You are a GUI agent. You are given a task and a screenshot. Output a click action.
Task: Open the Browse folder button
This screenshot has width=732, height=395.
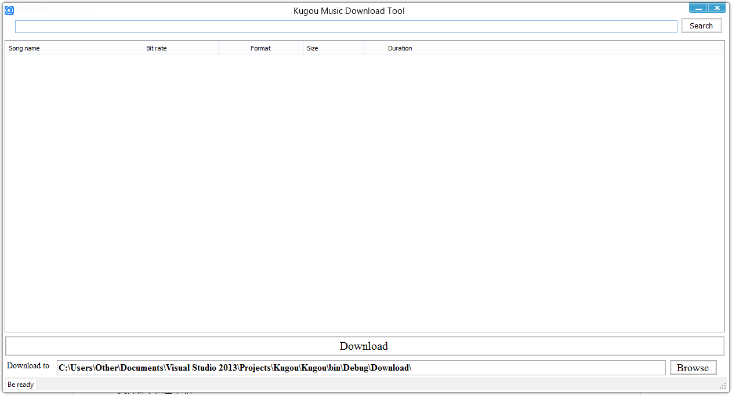coord(693,368)
